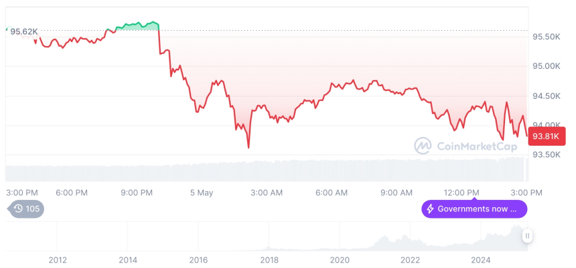Click the 12:00 PM time axis label
Viewport: 576px width, 268px height.
(461, 192)
